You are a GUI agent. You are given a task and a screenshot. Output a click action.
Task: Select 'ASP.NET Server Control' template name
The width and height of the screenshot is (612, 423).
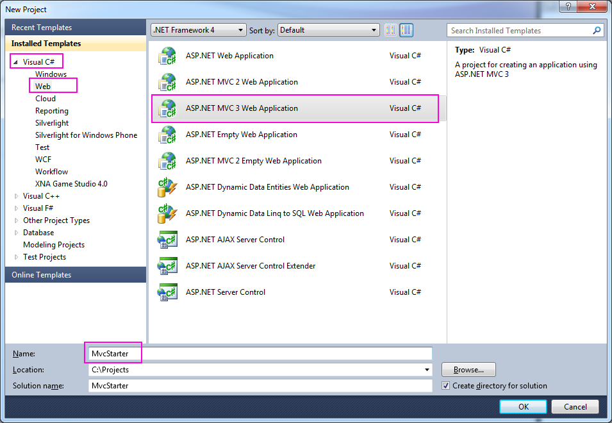(x=225, y=292)
